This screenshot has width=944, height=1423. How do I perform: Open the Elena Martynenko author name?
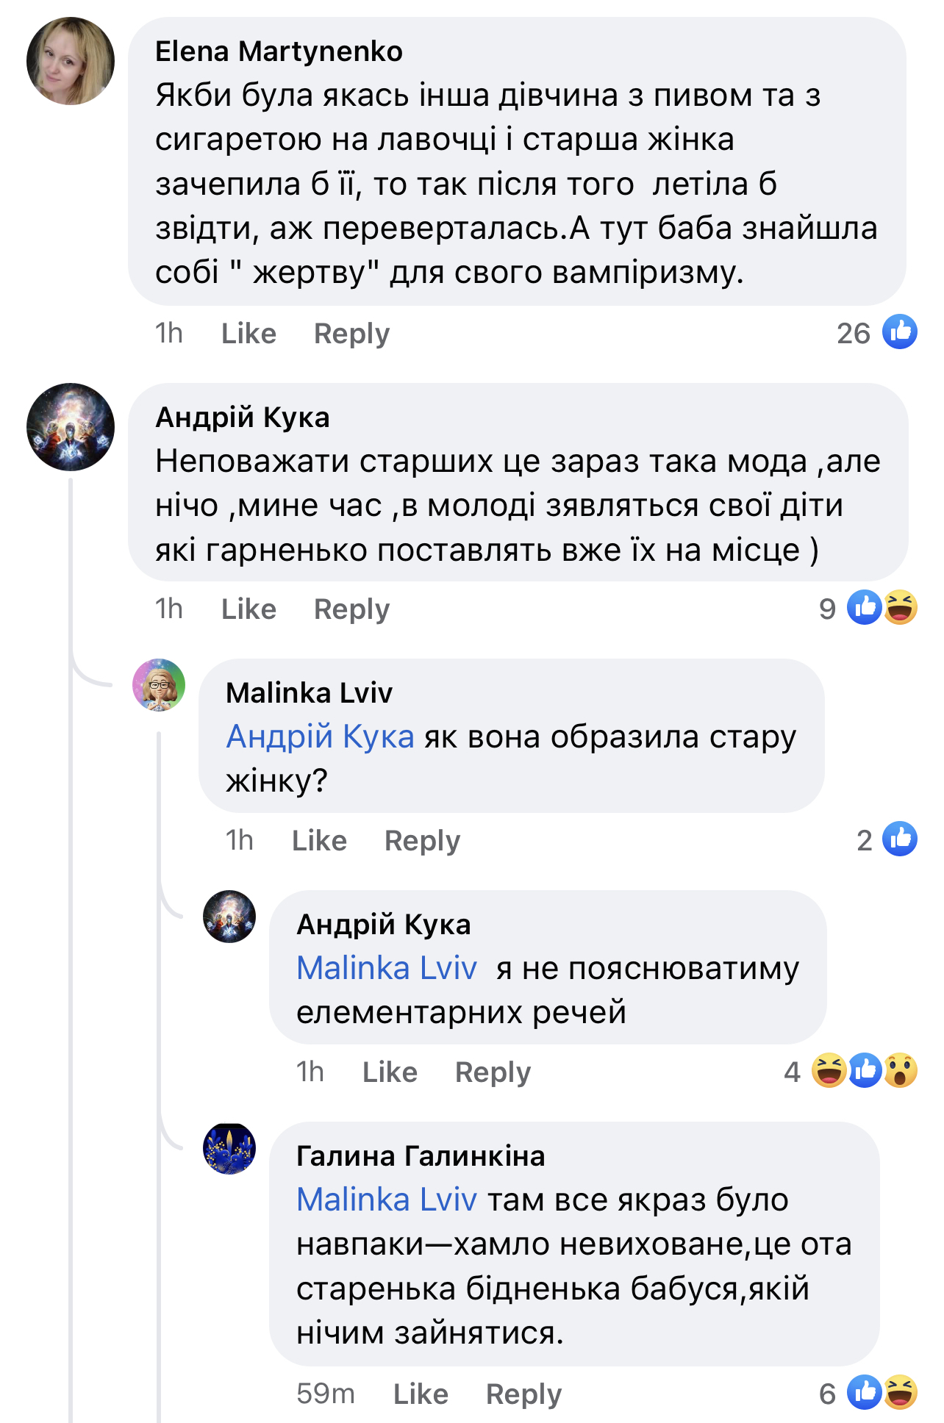coord(279,51)
